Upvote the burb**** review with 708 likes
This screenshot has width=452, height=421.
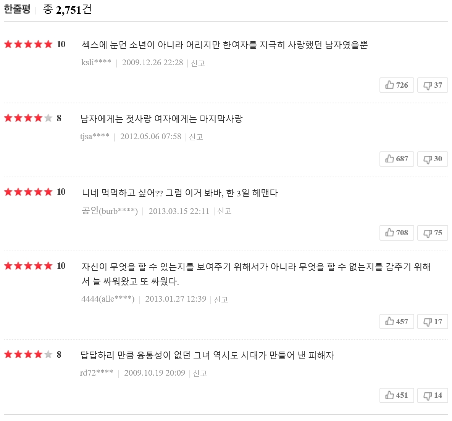coord(397,233)
